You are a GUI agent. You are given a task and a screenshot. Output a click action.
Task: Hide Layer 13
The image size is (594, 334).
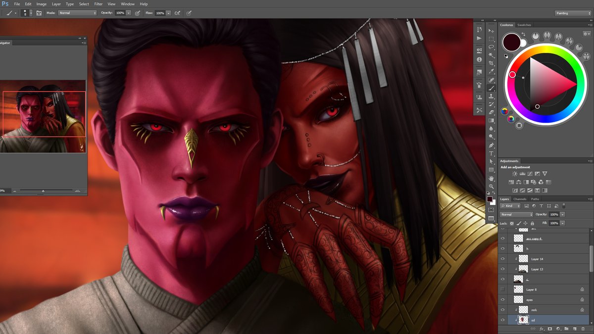(x=502, y=269)
